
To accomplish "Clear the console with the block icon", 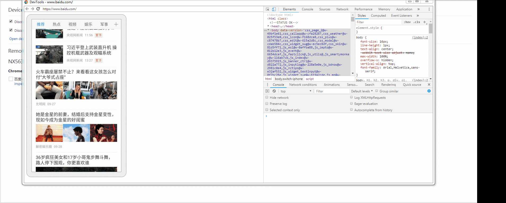I will coord(274,91).
